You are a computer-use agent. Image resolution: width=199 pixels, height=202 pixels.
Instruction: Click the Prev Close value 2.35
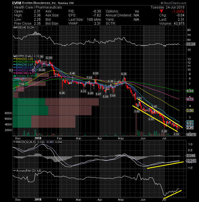click(x=37, y=24)
